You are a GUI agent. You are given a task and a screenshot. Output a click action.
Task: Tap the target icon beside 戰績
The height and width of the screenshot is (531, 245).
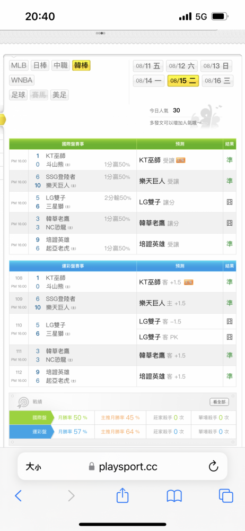click(x=23, y=402)
